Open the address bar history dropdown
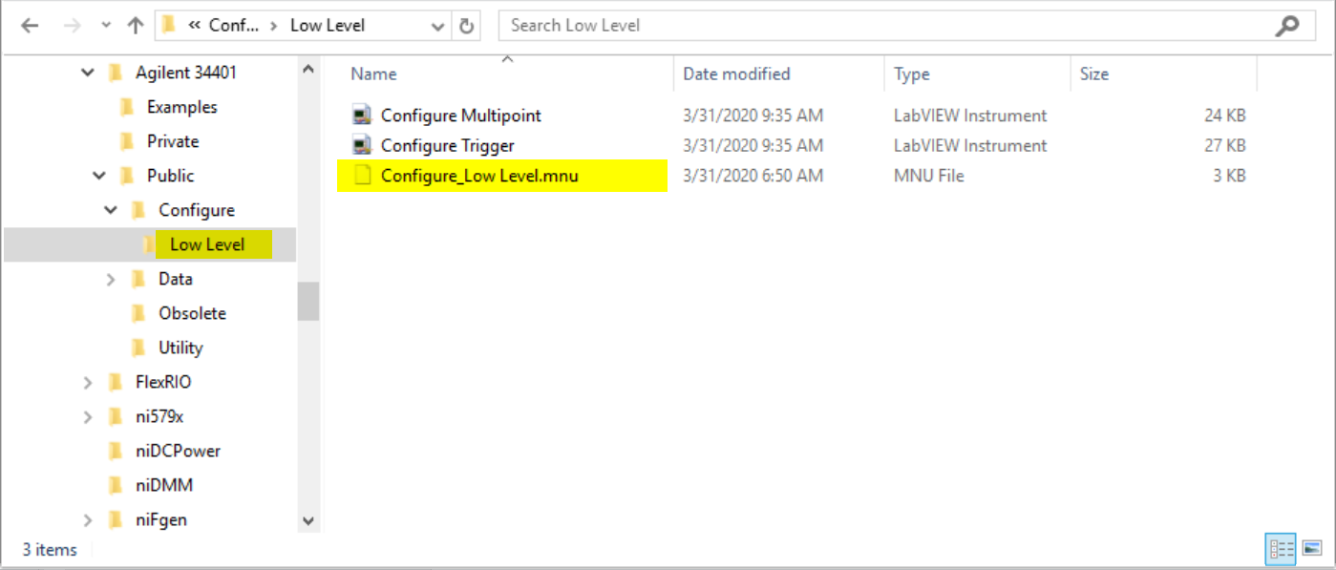The width and height of the screenshot is (1336, 570). (437, 26)
